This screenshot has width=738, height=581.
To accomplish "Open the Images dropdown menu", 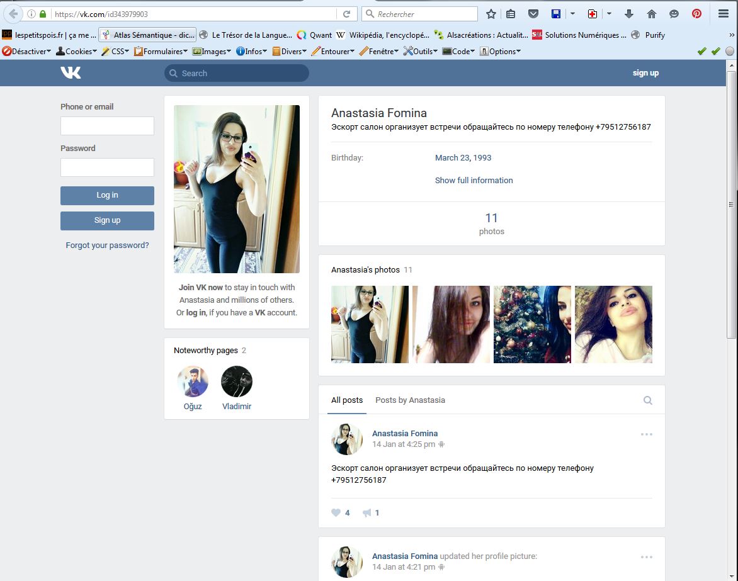I will (212, 52).
